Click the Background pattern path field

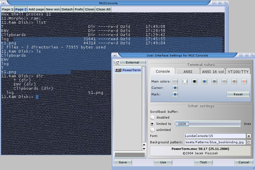coord(215,142)
